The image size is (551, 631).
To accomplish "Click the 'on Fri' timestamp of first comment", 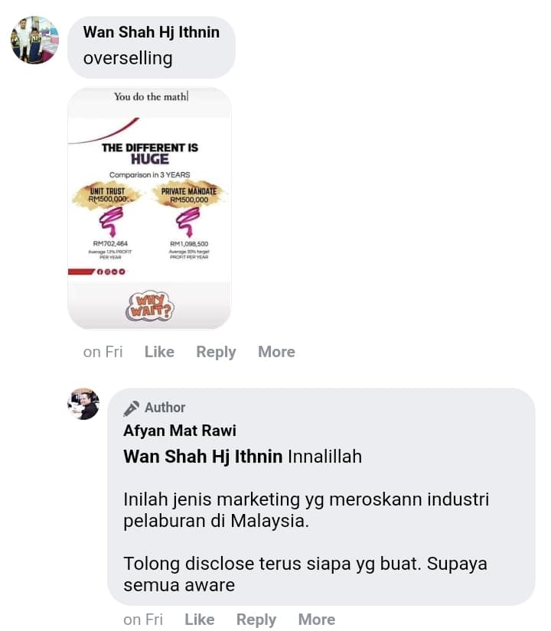I will tap(103, 352).
